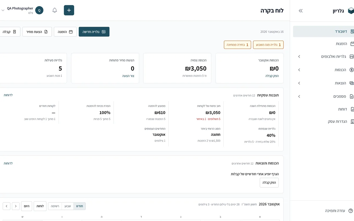
Task: Open הזמנות in the sidebar
Action: click(x=324, y=44)
